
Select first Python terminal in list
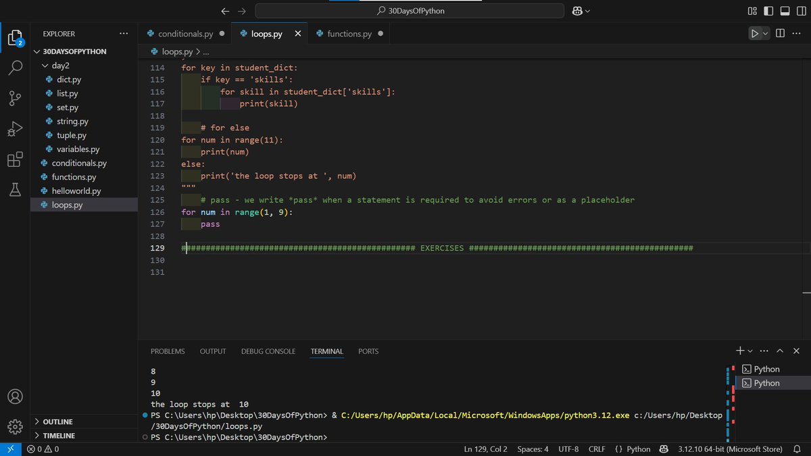click(773, 369)
